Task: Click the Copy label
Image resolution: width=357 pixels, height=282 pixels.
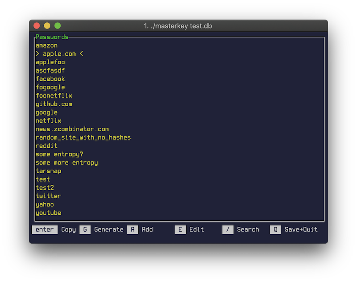Action: click(x=69, y=229)
